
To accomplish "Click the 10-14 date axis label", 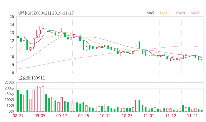I will click(105, 116).
